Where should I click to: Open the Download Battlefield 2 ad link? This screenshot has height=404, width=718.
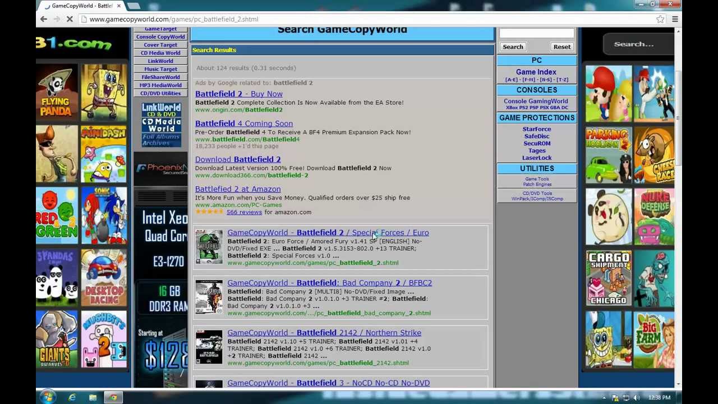pos(238,159)
